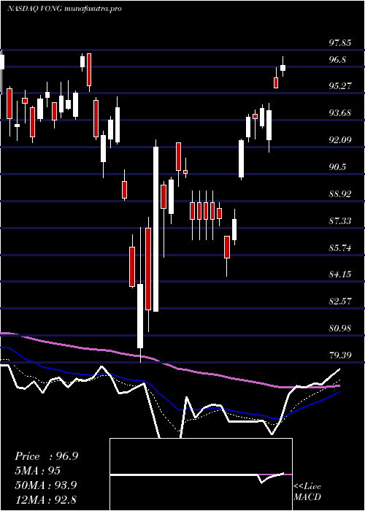Click the 87.33 price axis label
Image resolution: width=365 pixels, height=511 pixels.
(339, 221)
